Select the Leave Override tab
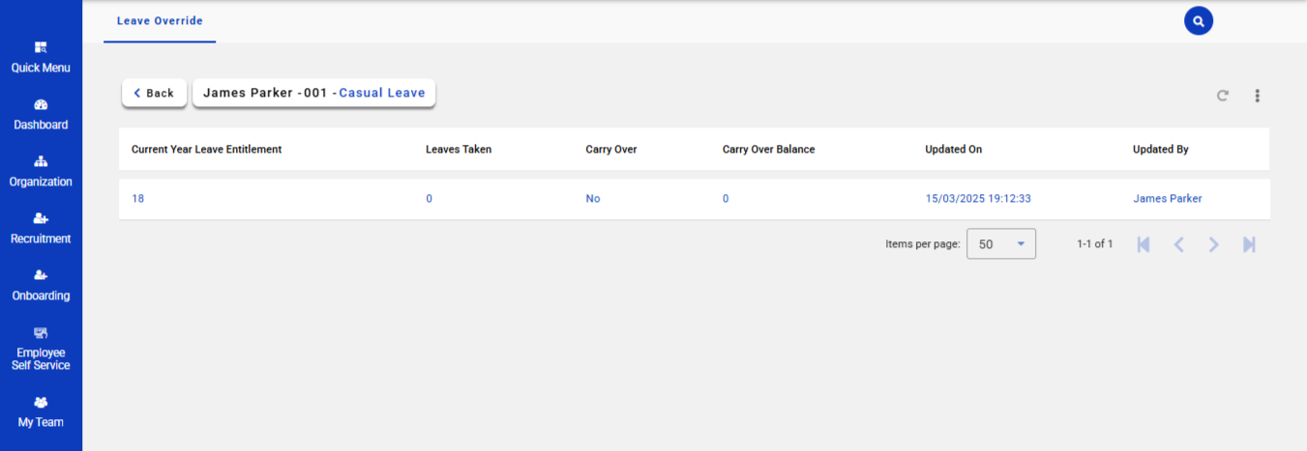The image size is (1307, 451). click(160, 20)
